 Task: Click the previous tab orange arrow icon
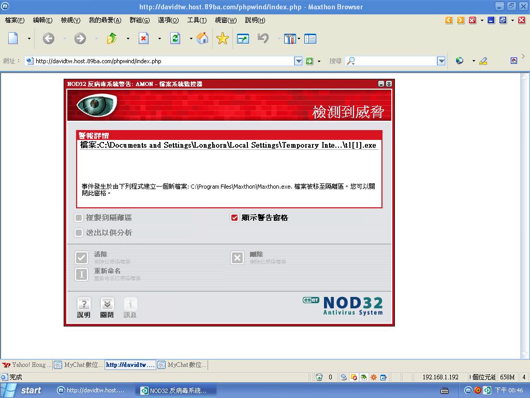[449, 20]
